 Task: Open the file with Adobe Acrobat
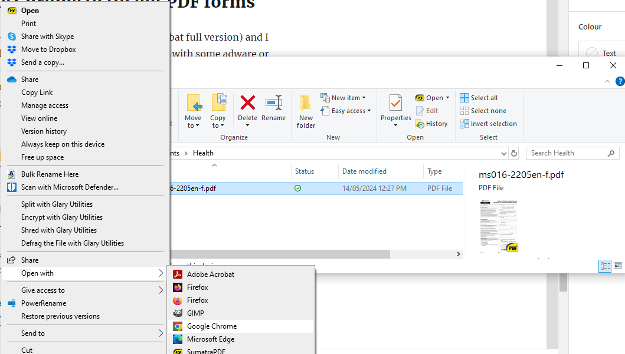[x=241, y=274]
